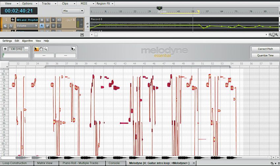Mute track WS and Prophet
This screenshot has height=166, width=280.
coord(42,20)
